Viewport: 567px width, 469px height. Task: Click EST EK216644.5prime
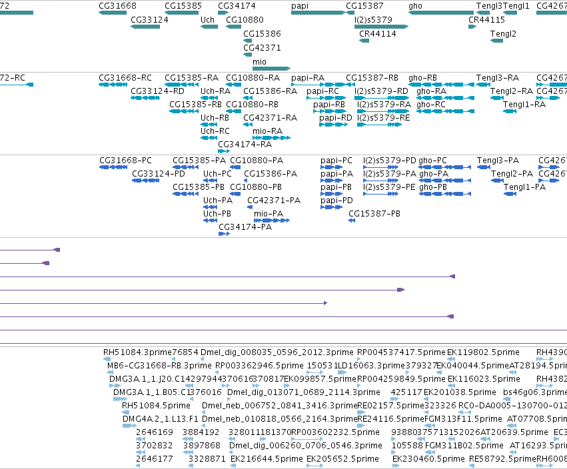pos(267,459)
